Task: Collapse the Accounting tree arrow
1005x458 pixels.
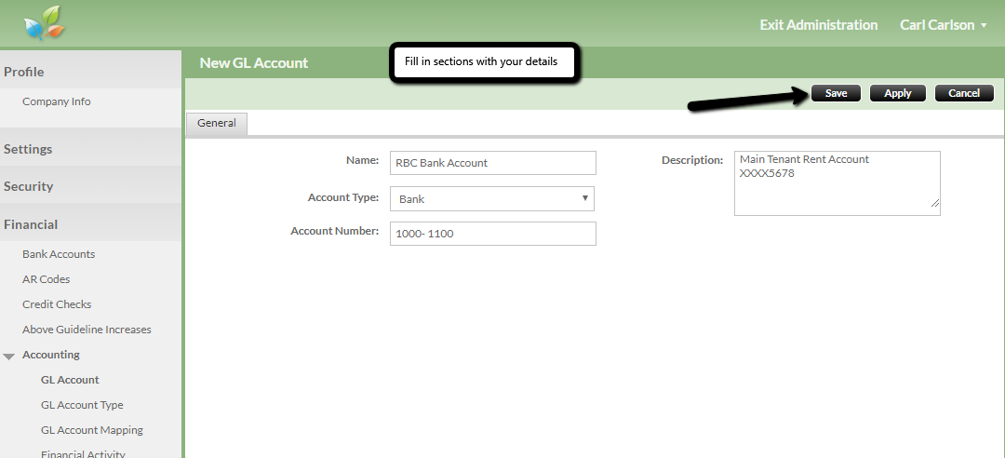Action: [9, 356]
